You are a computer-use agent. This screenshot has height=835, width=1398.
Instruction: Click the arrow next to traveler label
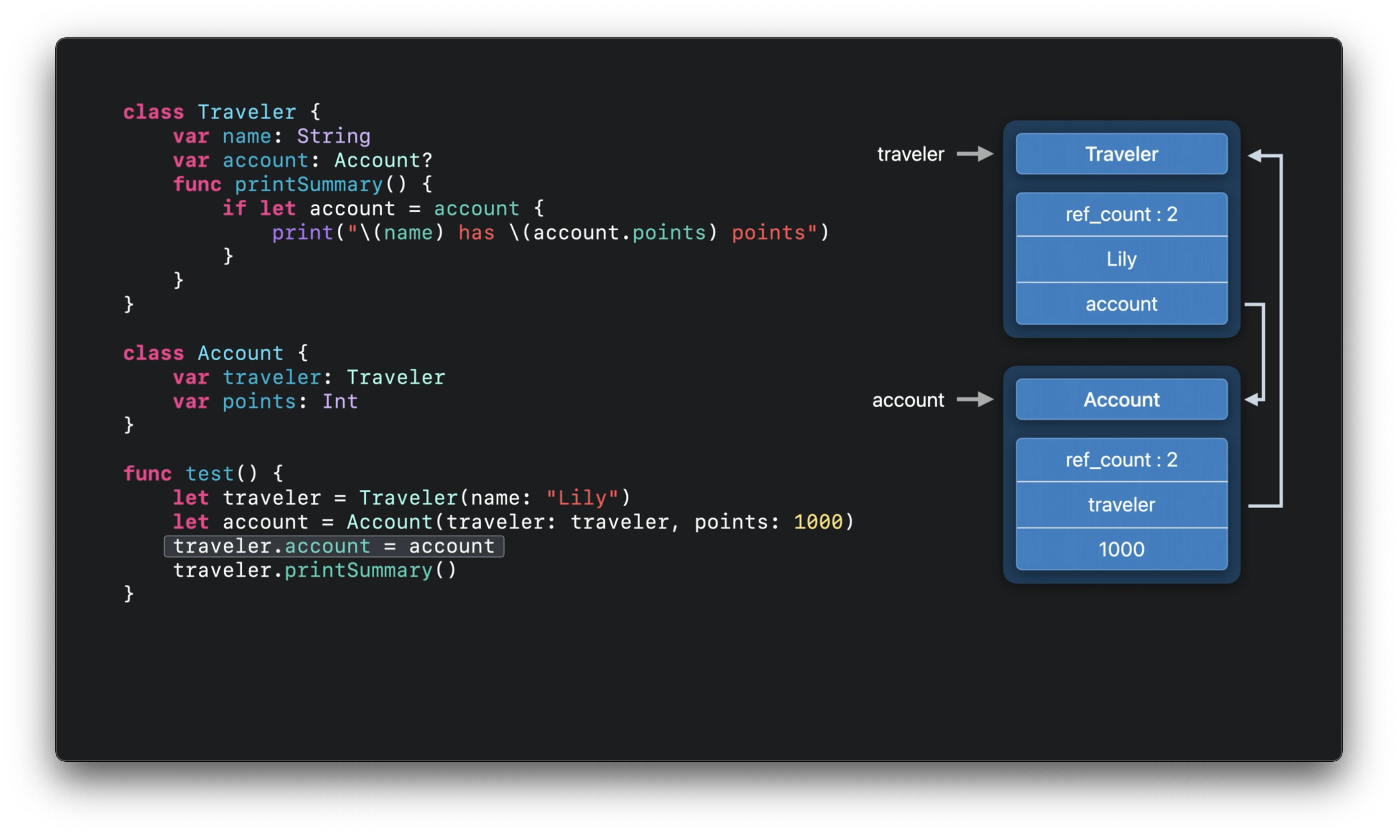point(975,153)
